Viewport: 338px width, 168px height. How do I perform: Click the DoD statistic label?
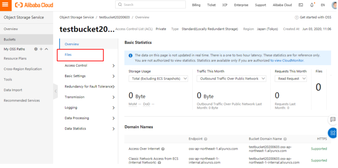click(x=146, y=104)
